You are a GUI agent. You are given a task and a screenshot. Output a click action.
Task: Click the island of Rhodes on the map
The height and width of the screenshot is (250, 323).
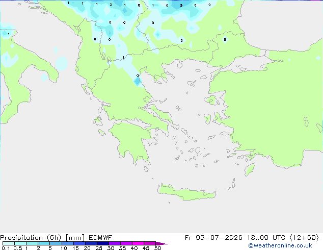click(x=250, y=169)
